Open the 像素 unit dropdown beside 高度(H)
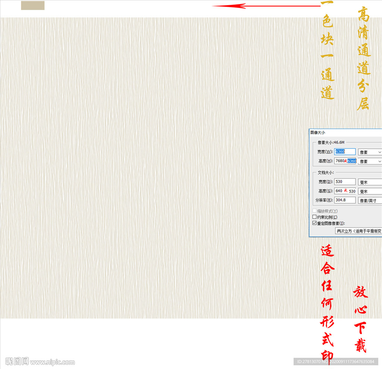Screen dimensions: 382x369 (370, 161)
